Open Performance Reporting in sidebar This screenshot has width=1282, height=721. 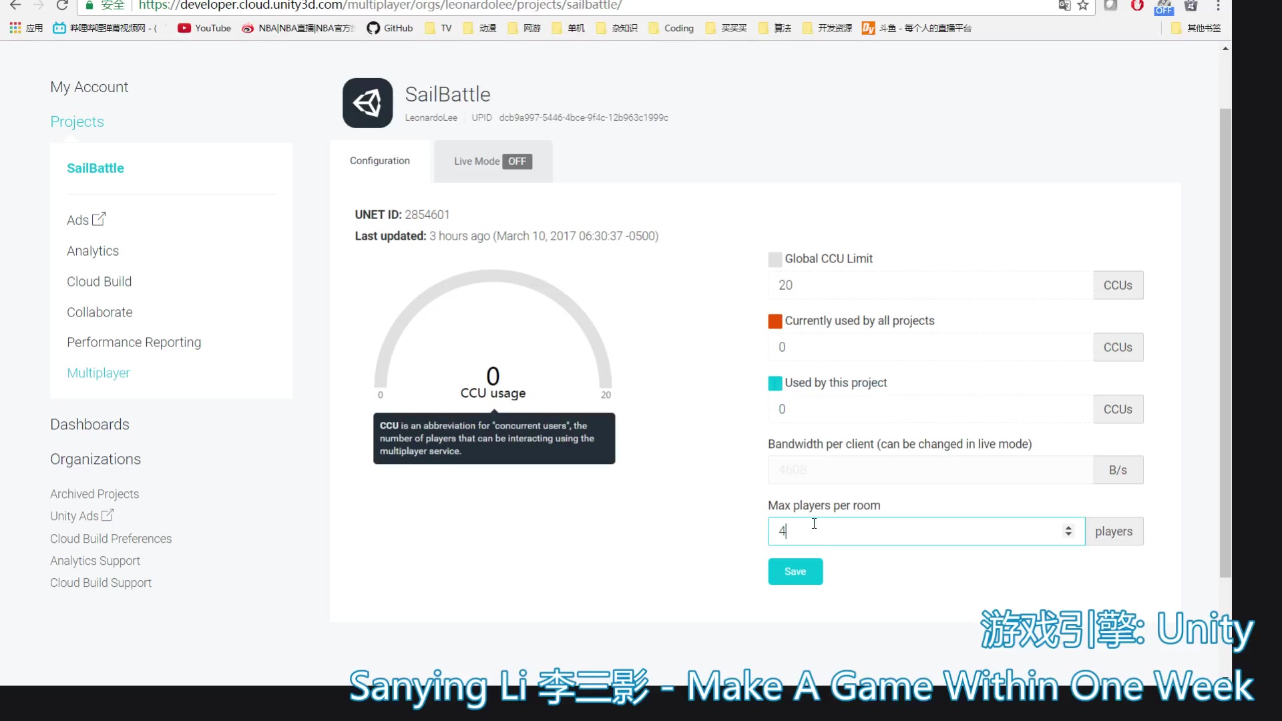[134, 342]
